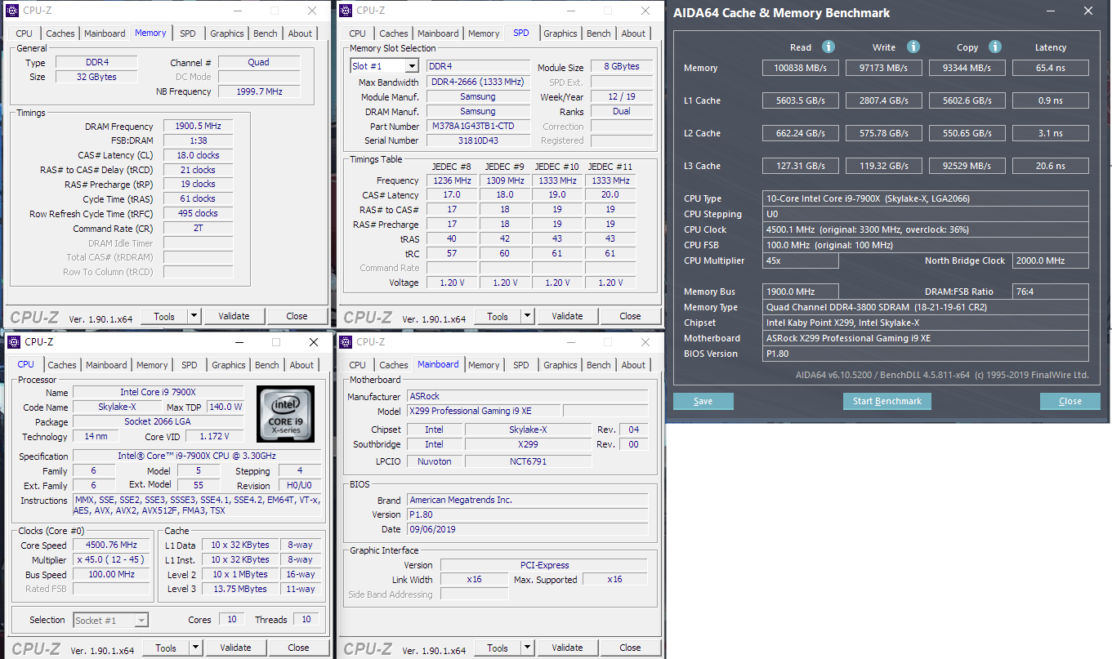Click the DRAM Frequency value field
1112x659 pixels.
[x=198, y=127]
